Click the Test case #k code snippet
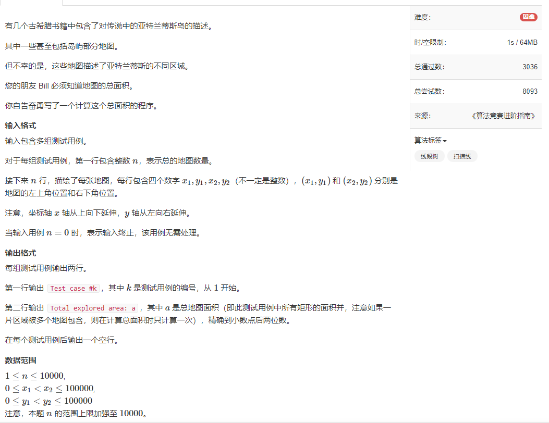Image resolution: width=549 pixels, height=423 pixels. [x=74, y=287]
